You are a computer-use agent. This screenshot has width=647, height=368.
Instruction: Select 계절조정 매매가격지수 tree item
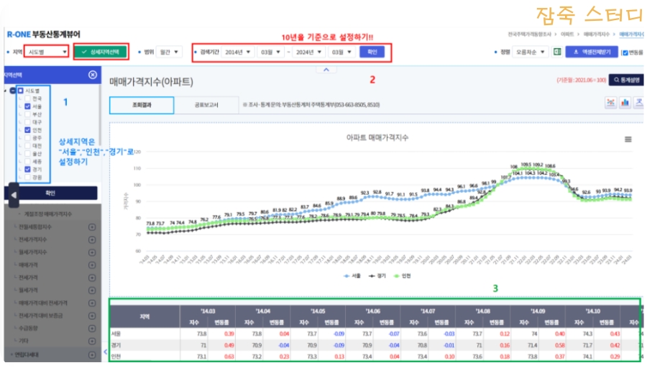(x=47, y=214)
